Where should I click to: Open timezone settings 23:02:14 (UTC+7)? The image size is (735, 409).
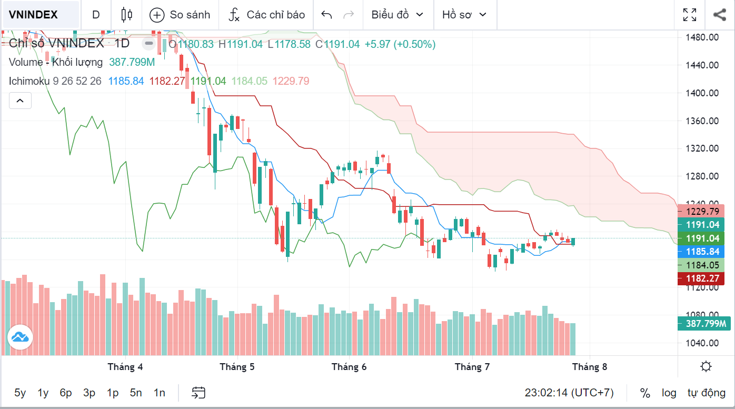(569, 393)
